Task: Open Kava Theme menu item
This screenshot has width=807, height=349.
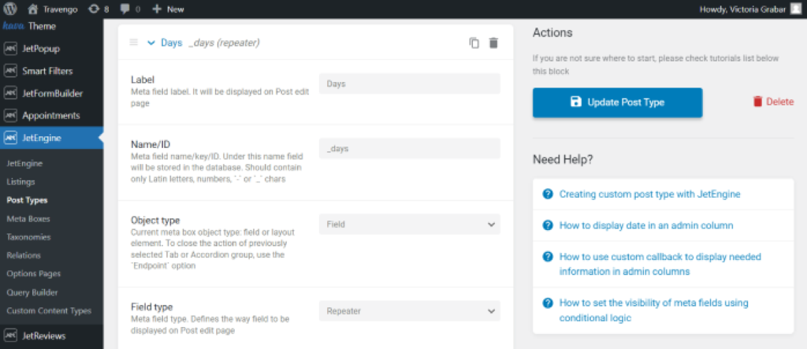Action: point(51,26)
